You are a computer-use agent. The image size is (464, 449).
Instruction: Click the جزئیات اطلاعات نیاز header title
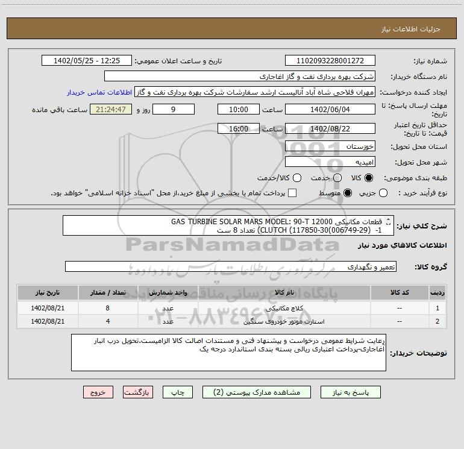[411, 29]
